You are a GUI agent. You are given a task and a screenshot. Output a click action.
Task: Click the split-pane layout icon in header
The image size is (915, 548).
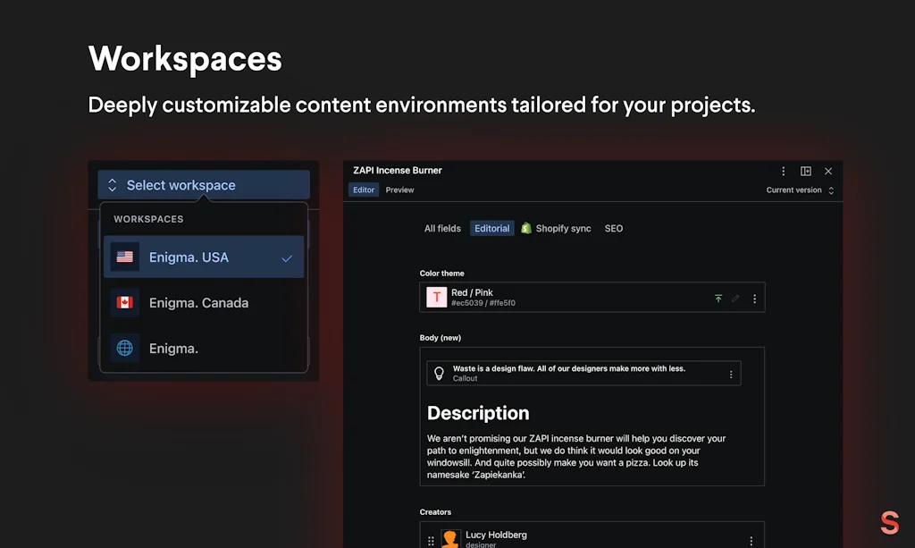pyautogui.click(x=806, y=171)
